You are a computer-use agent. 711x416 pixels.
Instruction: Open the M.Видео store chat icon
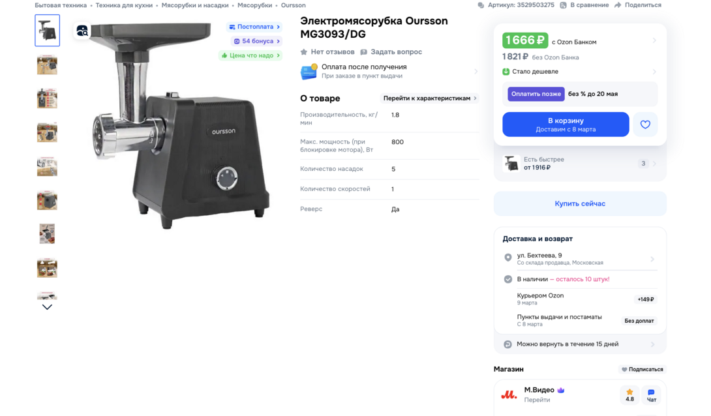pyautogui.click(x=651, y=395)
